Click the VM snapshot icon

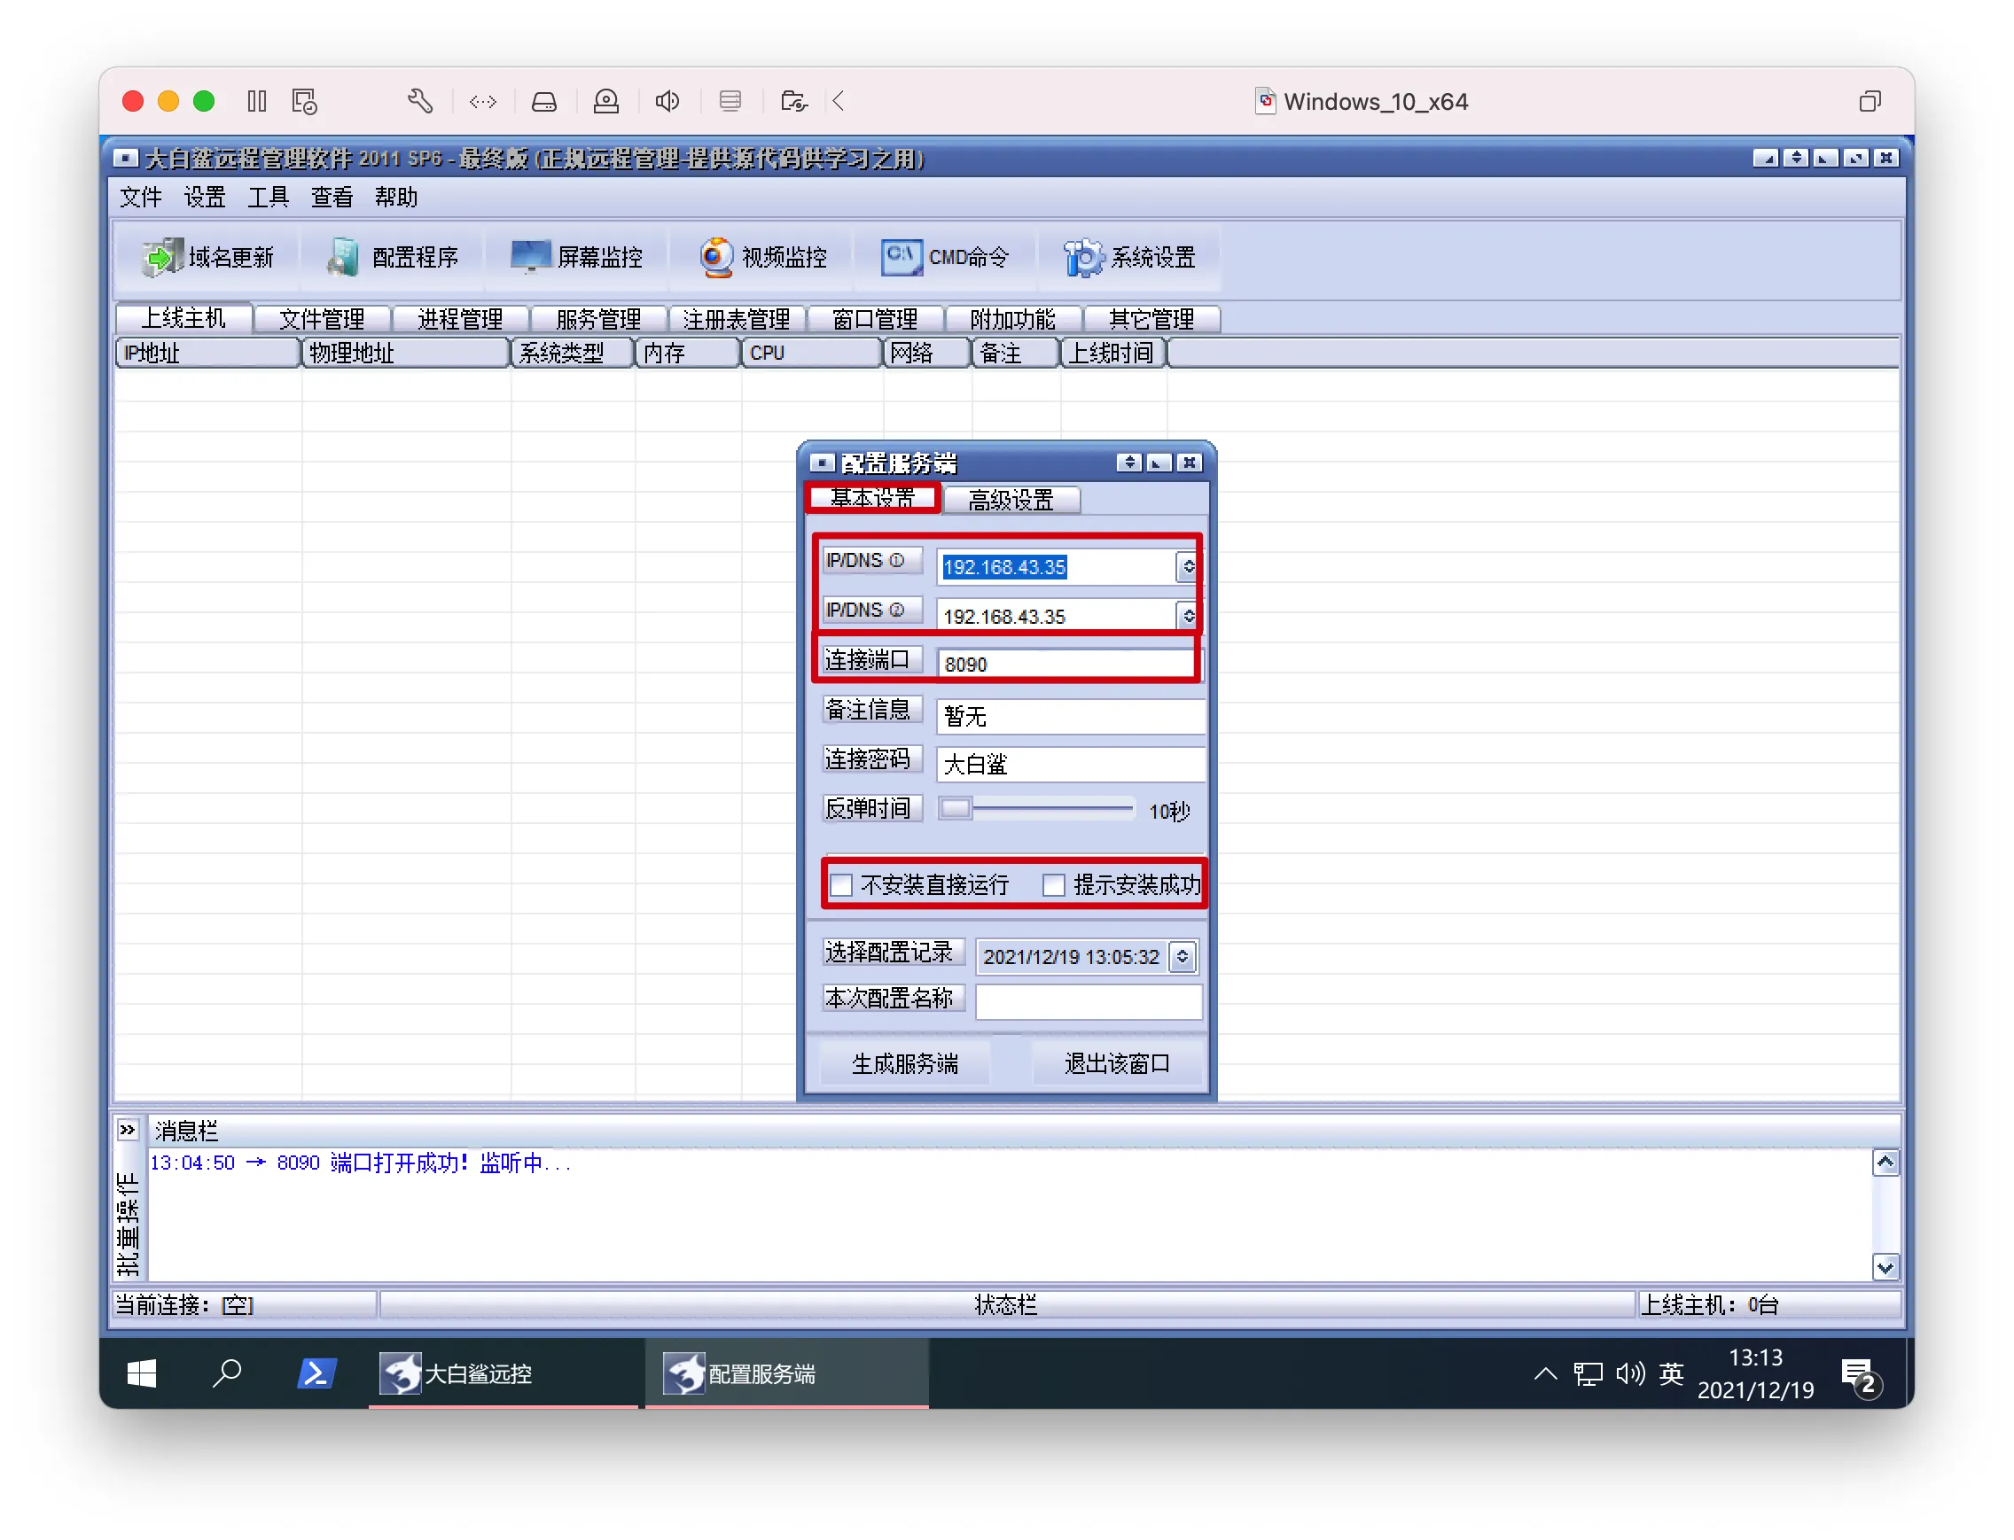[x=304, y=101]
